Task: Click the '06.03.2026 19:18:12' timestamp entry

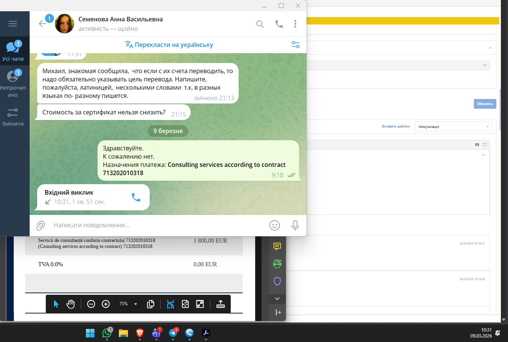Action: pos(472,243)
